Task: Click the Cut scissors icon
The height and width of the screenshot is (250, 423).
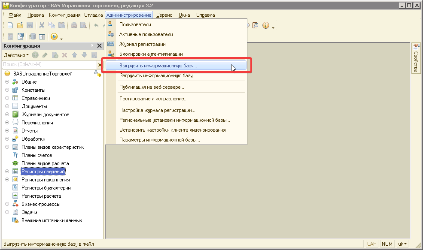Action: coord(42,26)
